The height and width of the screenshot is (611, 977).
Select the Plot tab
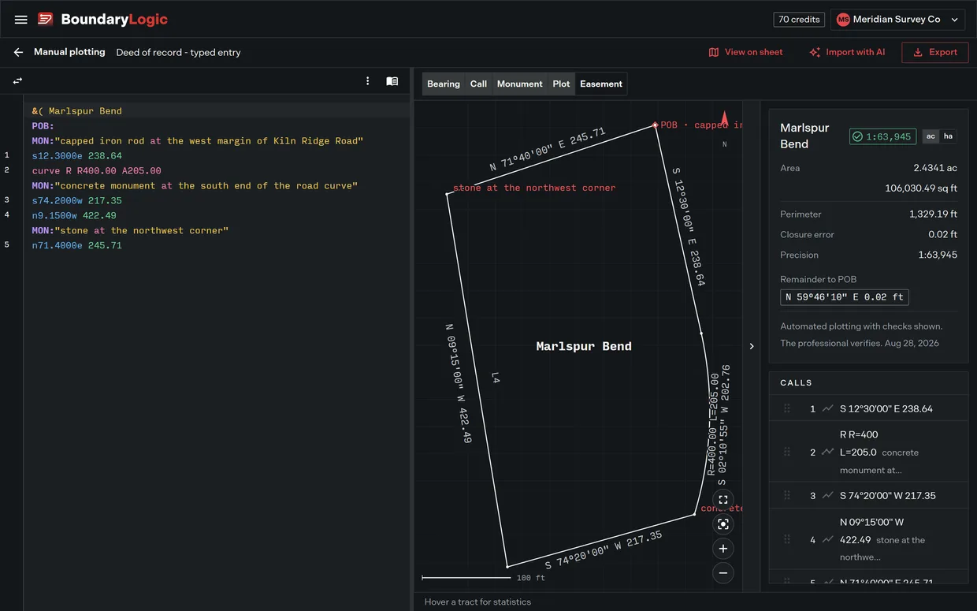[x=561, y=84]
